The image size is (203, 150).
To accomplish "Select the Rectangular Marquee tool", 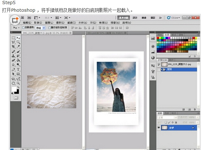I will click(14, 38).
